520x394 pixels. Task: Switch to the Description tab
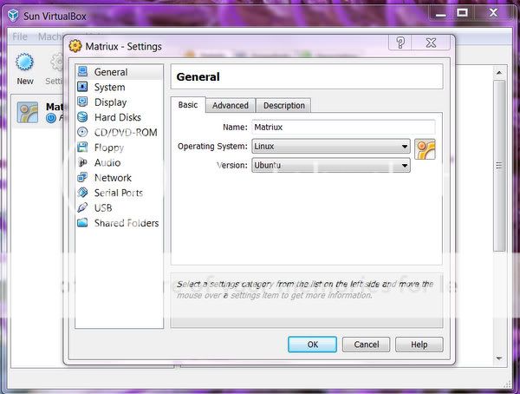[x=284, y=106]
